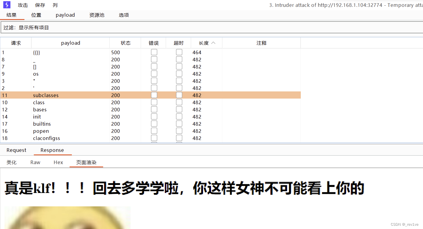Click the filter bar 过滤：显示所有项目
This screenshot has height=229, width=423.
[212, 27]
